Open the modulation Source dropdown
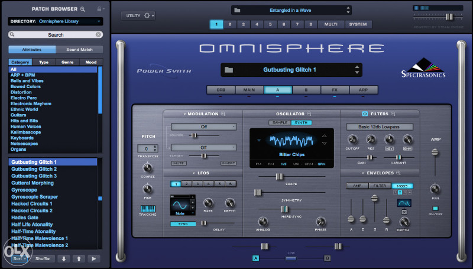The height and width of the screenshot is (269, 473). [x=204, y=127]
